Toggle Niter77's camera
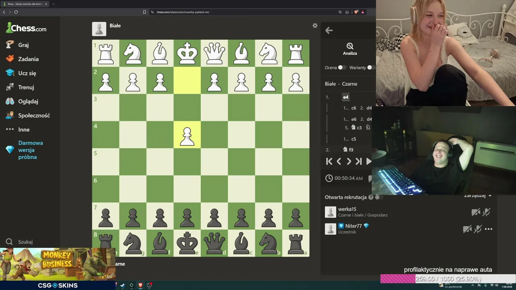Screen dimensions: 516x290 467,229
